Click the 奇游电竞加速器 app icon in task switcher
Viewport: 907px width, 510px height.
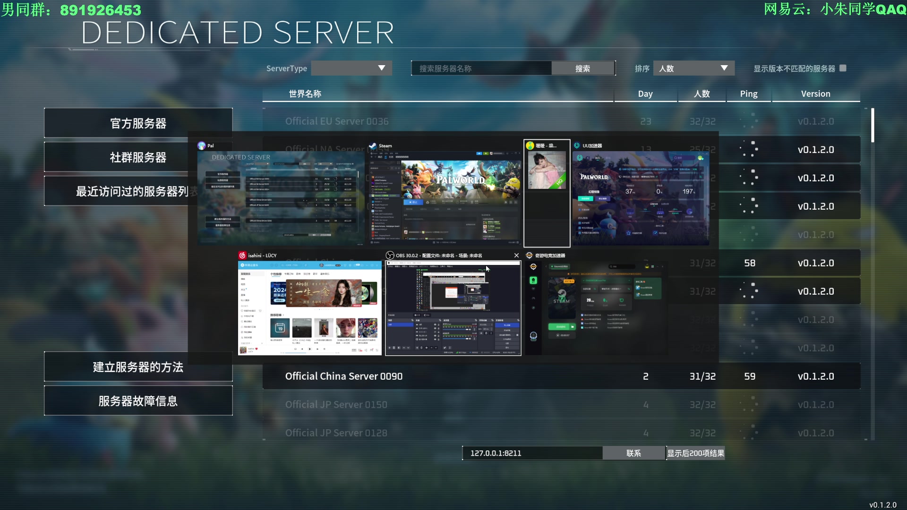[529, 255]
